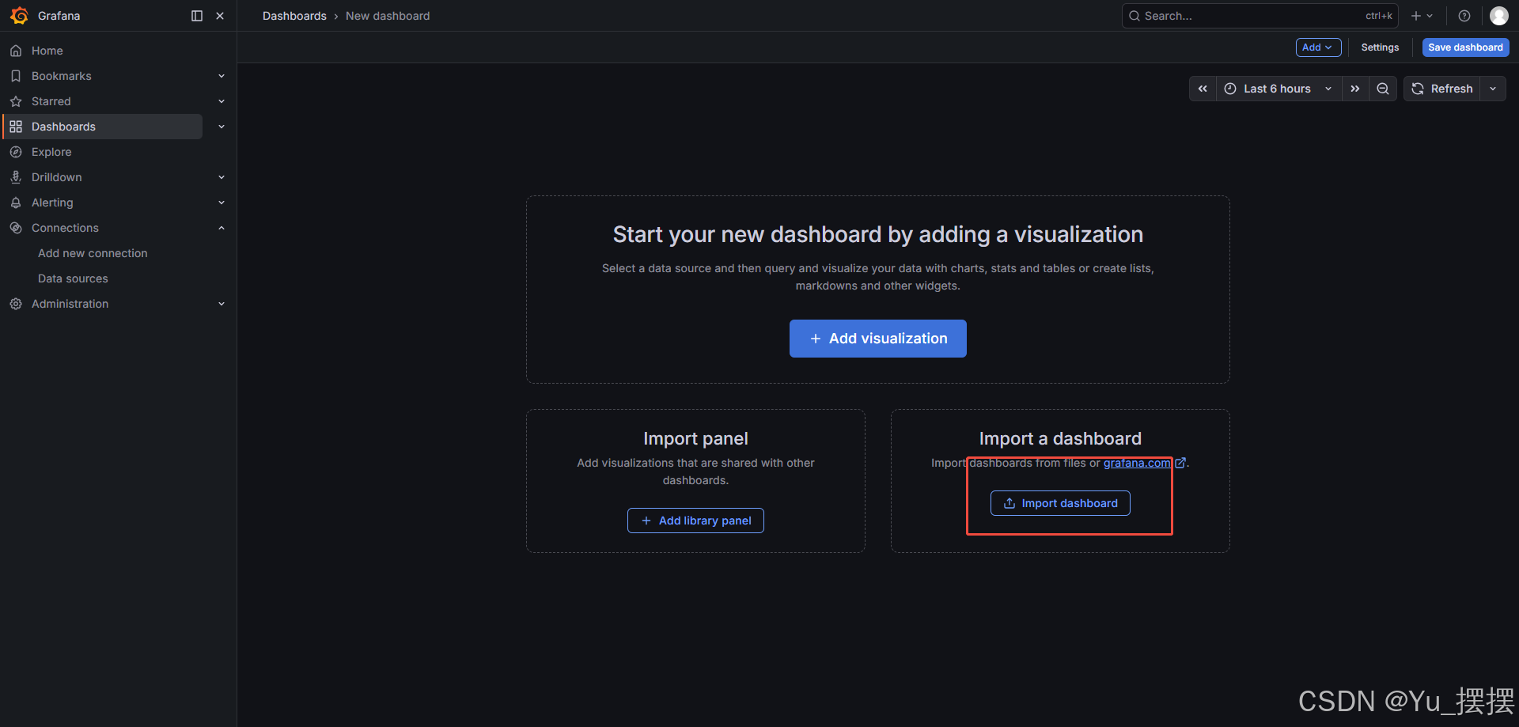Open the Last 6 hours time range dropdown
1519x727 pixels.
coord(1278,89)
